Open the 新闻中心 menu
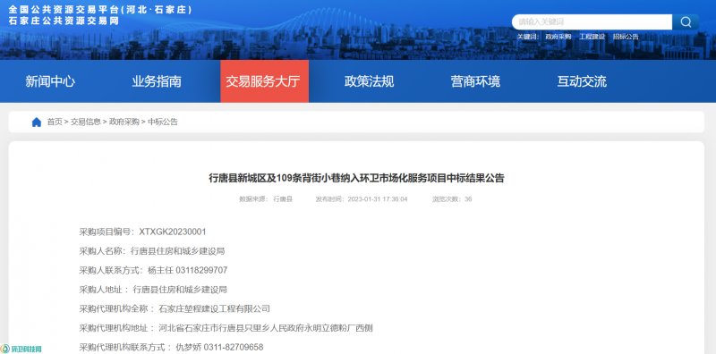 (x=50, y=81)
